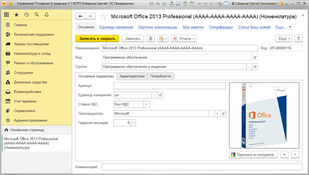Click into the Артикул input field
Screen dimensions: 309x175
pyautogui.click(x=170, y=86)
